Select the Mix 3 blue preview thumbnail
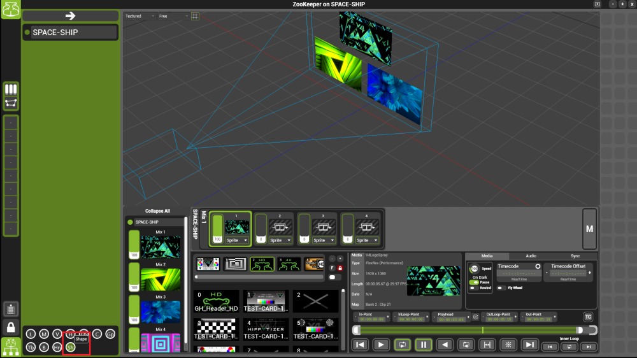The image size is (637, 358). tap(161, 311)
